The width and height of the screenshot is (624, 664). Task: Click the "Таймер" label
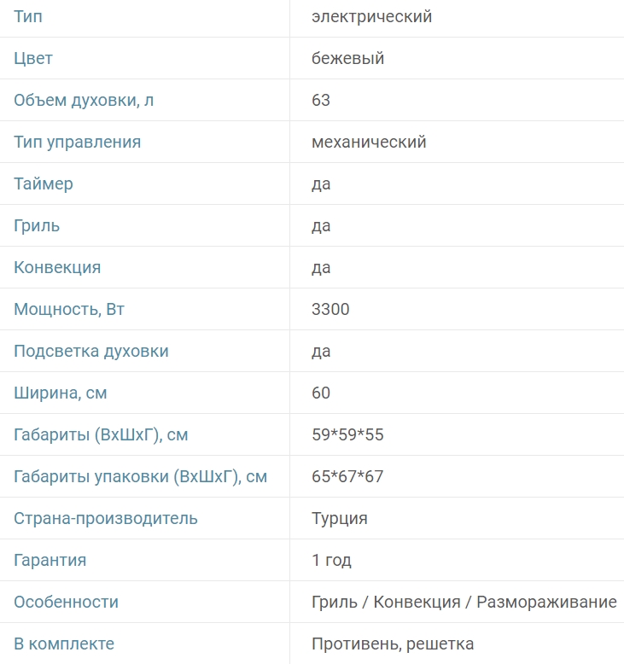pyautogui.click(x=44, y=184)
